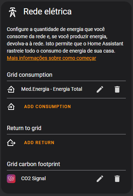Open the ADD RETURN dialog
Screen dimensions: 133x196
tap(39, 143)
